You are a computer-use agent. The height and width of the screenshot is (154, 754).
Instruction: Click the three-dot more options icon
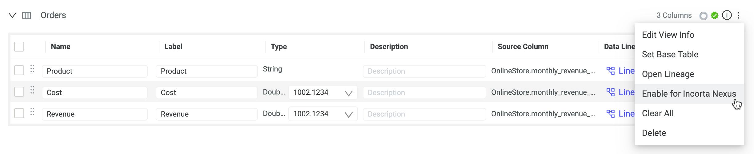(x=739, y=15)
